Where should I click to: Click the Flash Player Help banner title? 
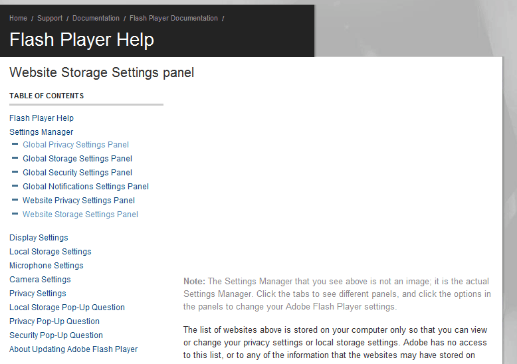(82, 40)
